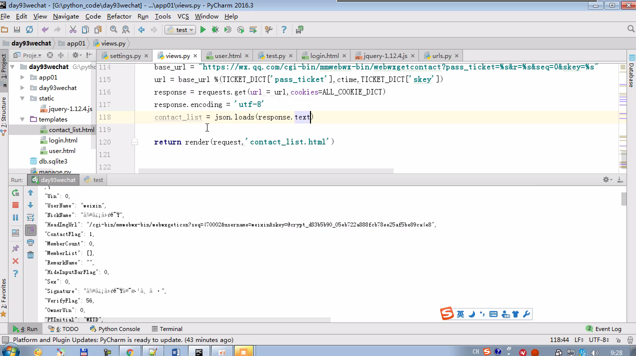Rerun day93wechat using the rerun icon
636x356 pixels.
tap(15, 193)
